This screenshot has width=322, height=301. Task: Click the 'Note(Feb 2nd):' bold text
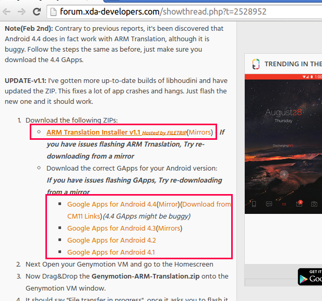point(29,29)
